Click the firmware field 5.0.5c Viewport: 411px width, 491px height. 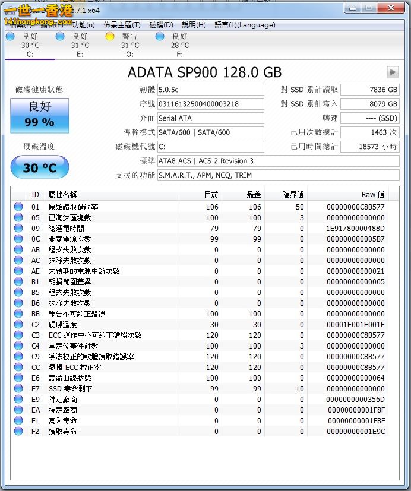pyautogui.click(x=210, y=90)
